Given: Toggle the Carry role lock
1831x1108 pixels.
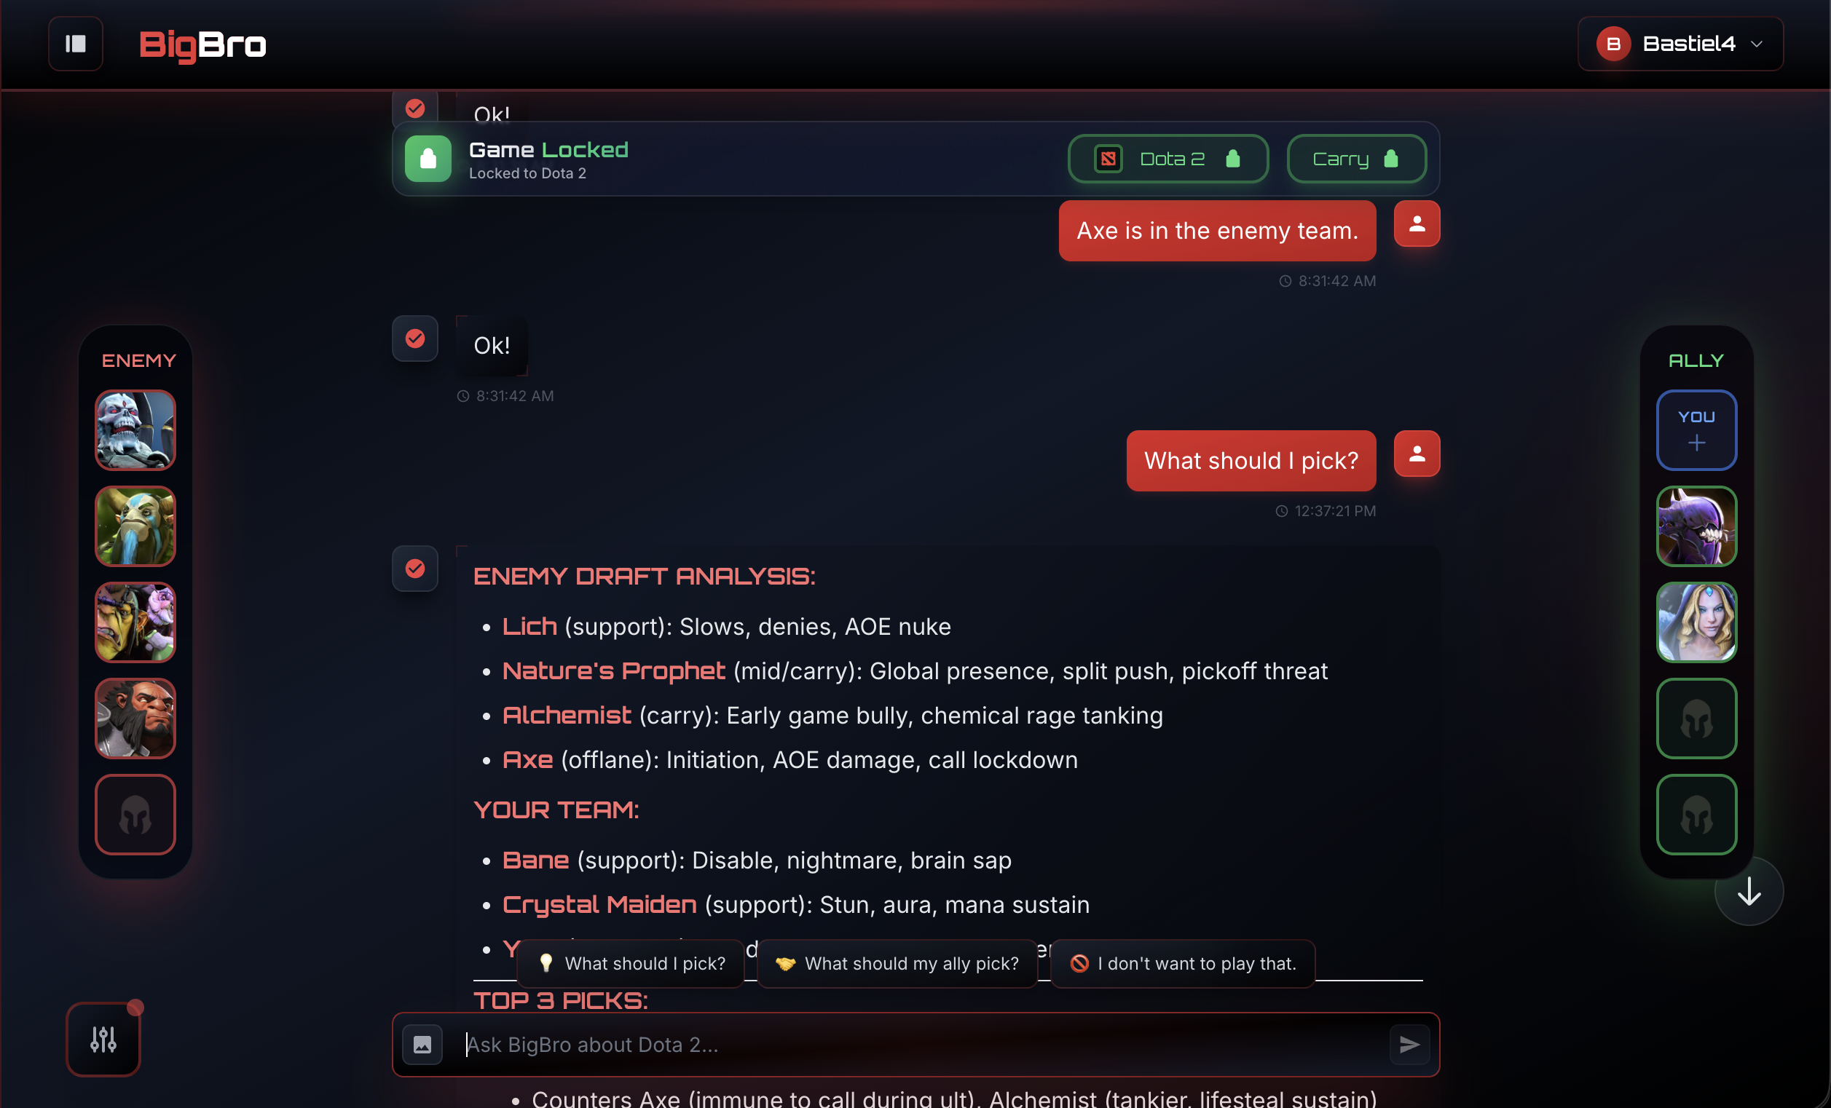Looking at the screenshot, I should [x=1356, y=159].
